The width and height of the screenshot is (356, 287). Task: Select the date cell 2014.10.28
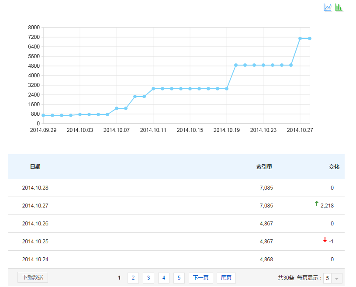tap(35, 188)
